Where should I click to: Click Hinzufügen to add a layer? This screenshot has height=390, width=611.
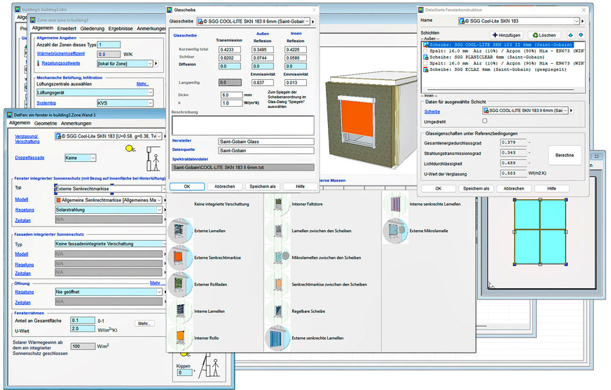(x=507, y=35)
